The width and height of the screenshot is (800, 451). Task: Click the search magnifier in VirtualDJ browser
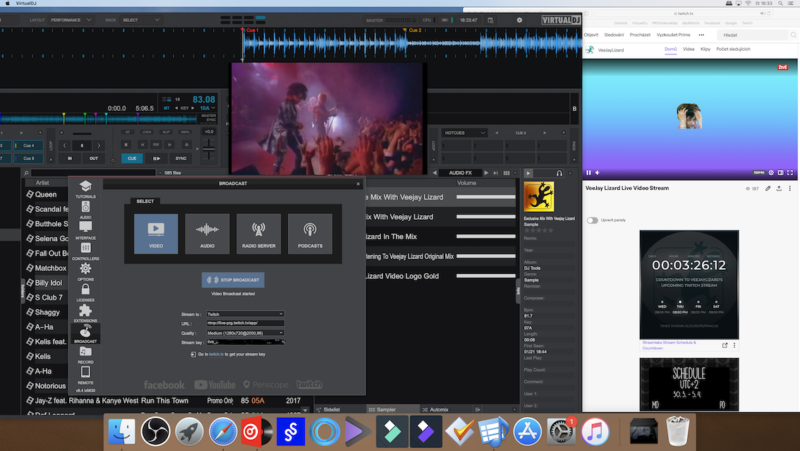[x=26, y=173]
